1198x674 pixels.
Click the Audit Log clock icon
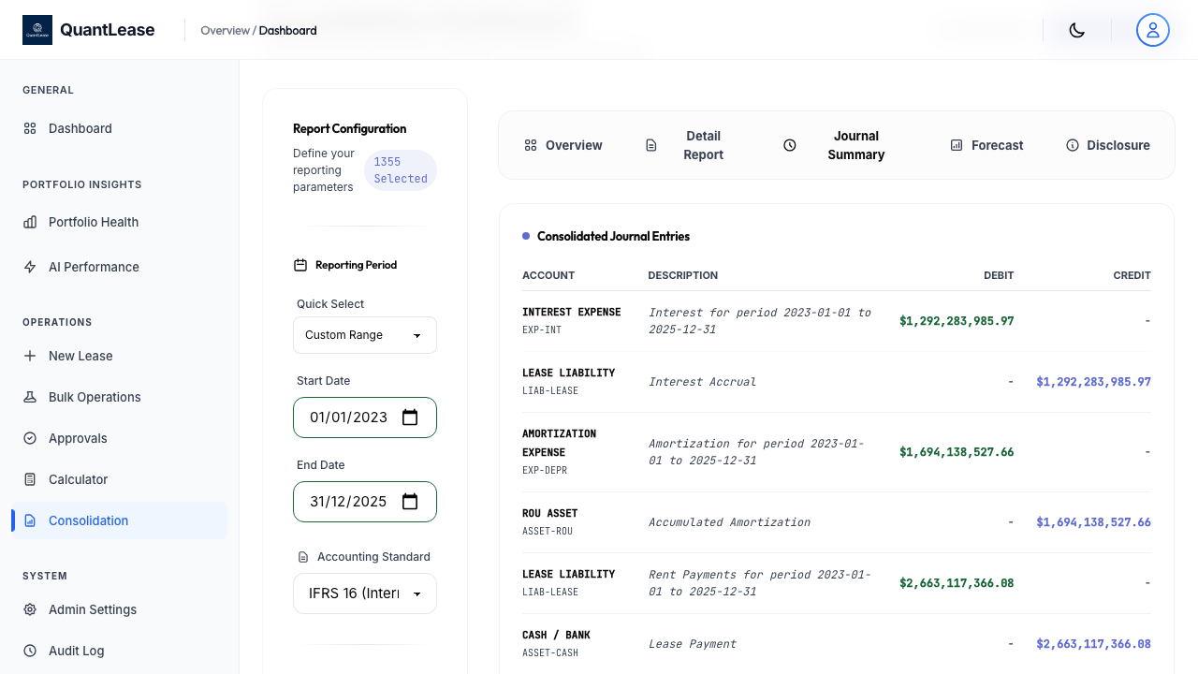pos(30,651)
